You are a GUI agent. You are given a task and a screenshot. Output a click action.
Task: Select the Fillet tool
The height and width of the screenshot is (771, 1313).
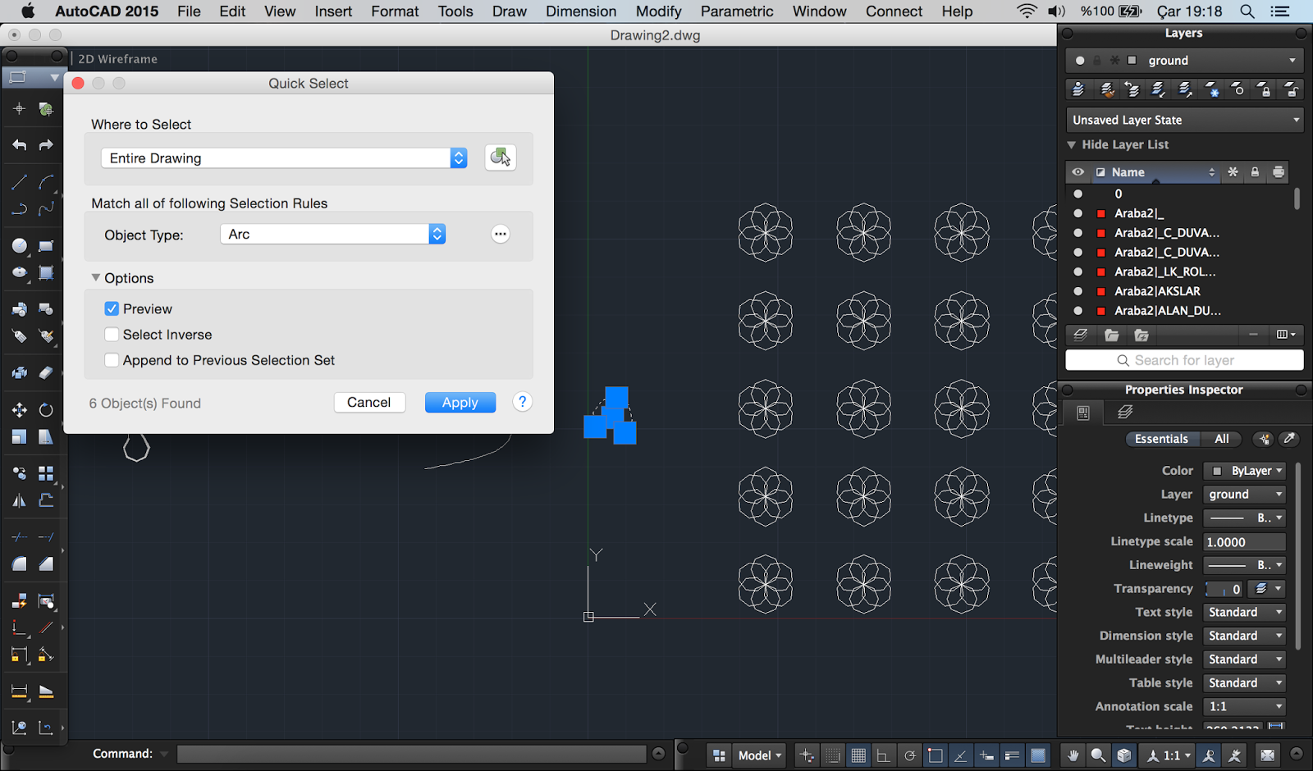(20, 564)
